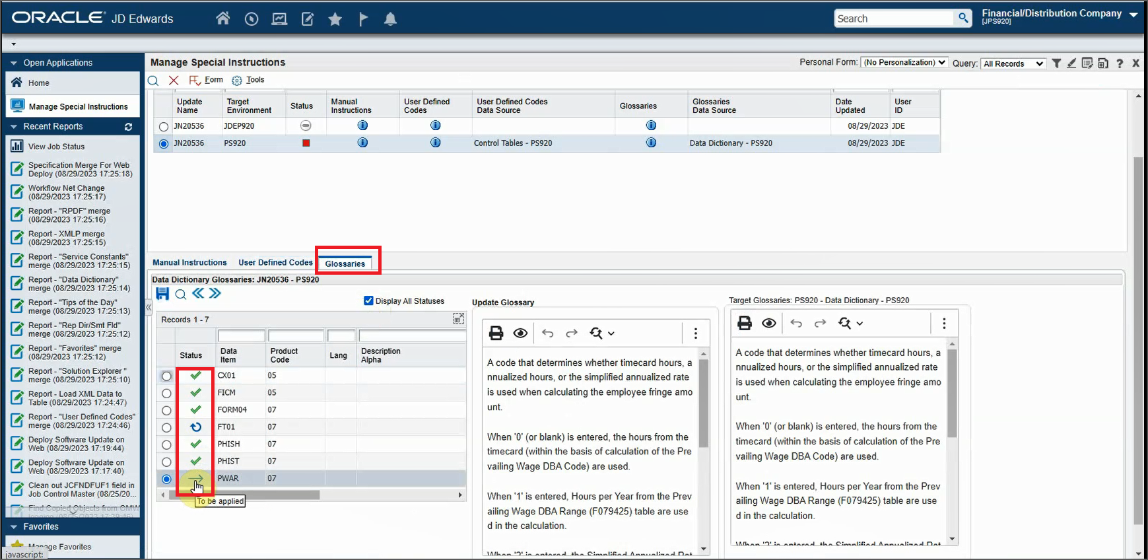The image size is (1148, 560).
Task: Click Find magnifier icon in form toolbar
Action: tap(153, 81)
